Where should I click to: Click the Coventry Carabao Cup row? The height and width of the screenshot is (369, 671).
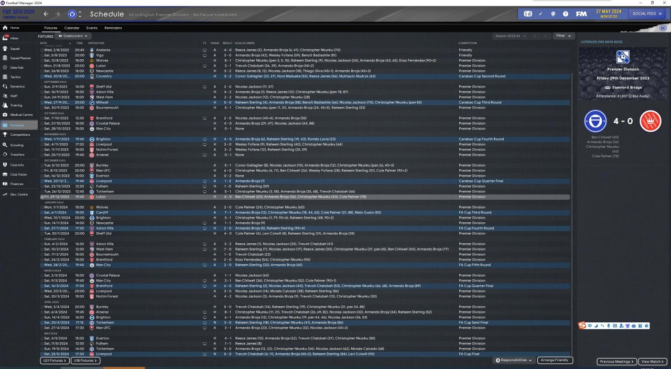304,76
